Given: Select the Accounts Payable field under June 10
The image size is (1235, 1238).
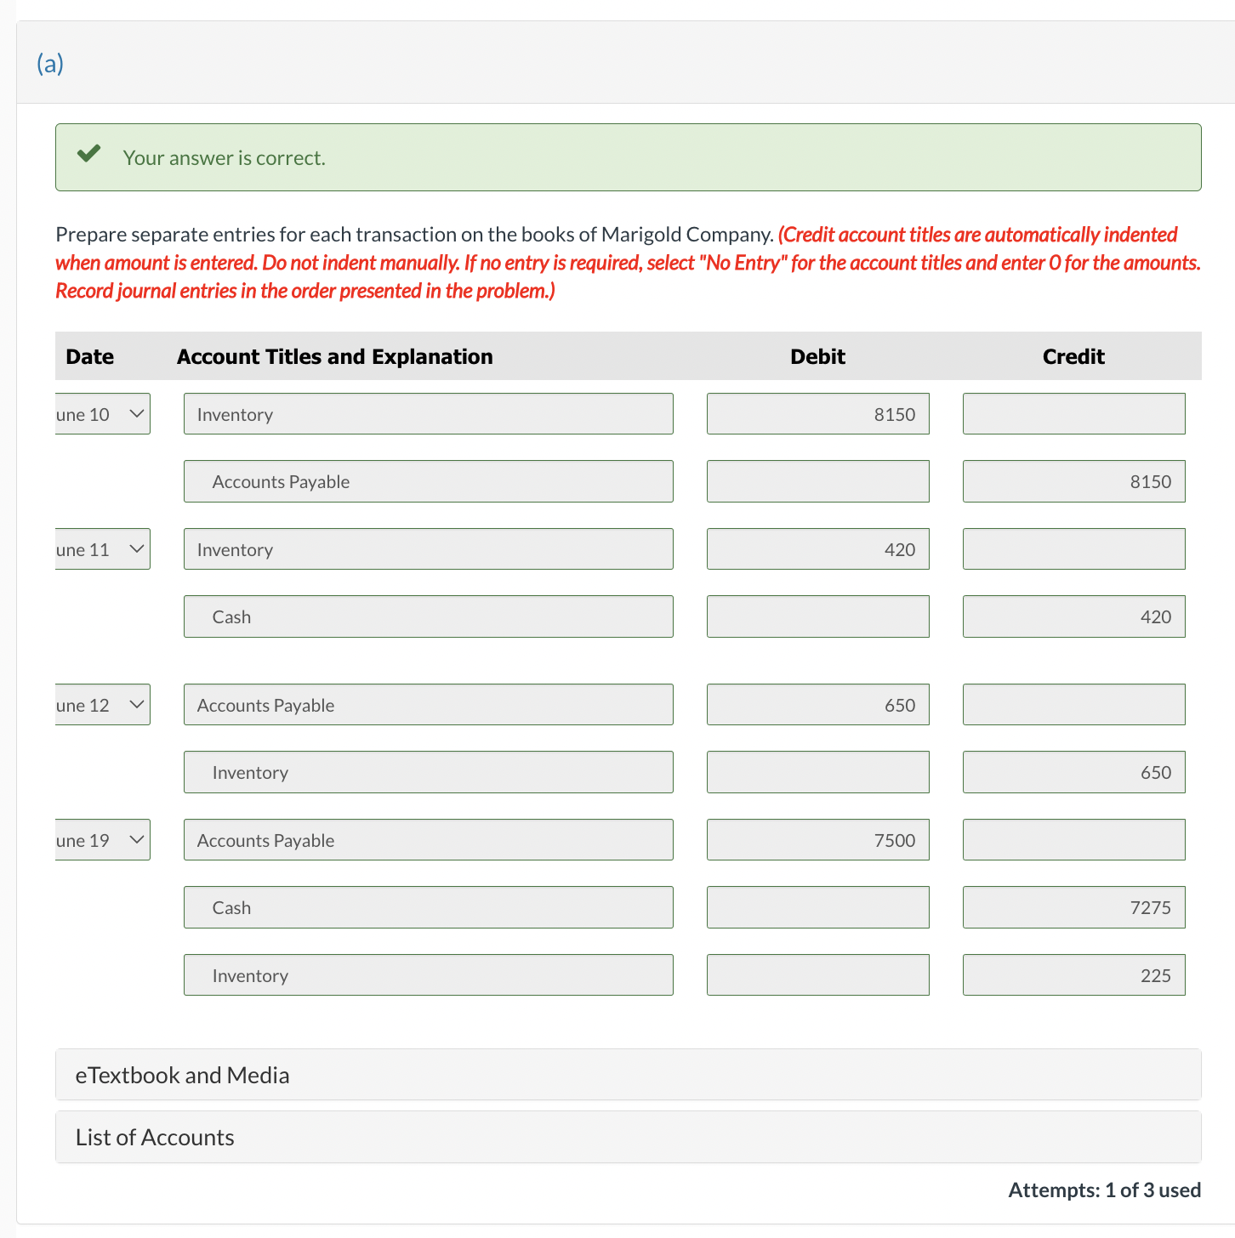Looking at the screenshot, I should [x=428, y=481].
